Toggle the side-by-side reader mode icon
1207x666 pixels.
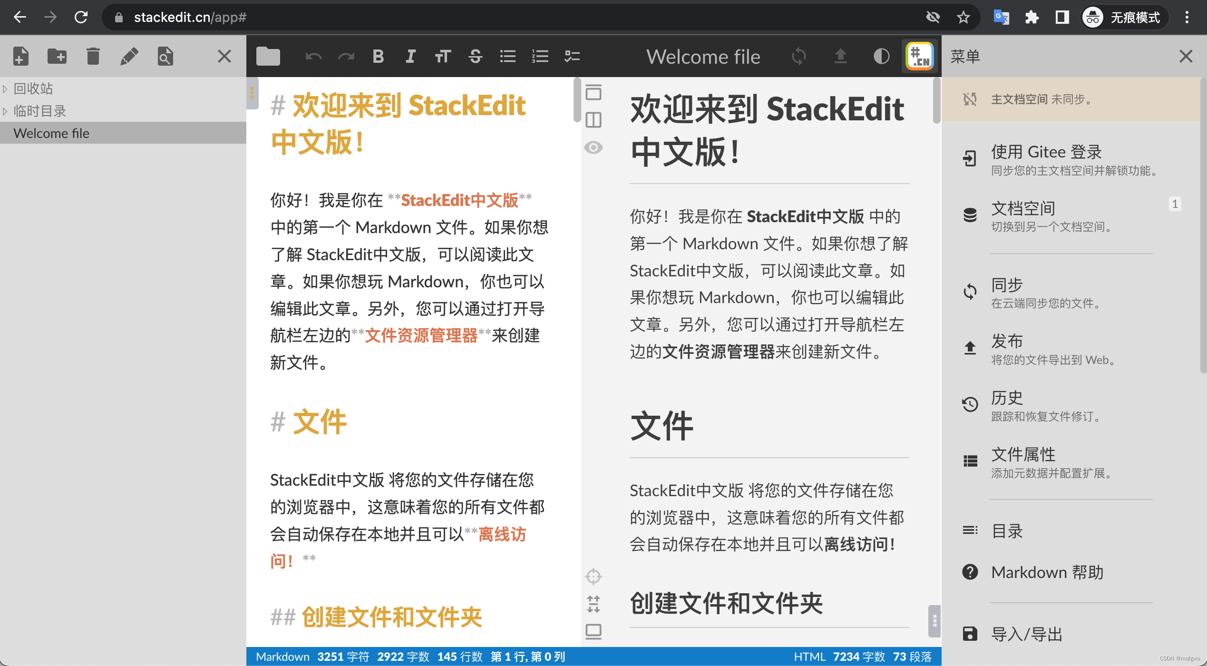(594, 120)
